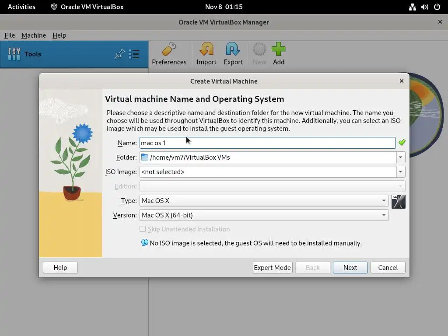Click the clock Nov 8 01:15

pos(224,7)
